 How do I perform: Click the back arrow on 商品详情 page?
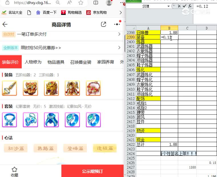[x=5, y=24]
